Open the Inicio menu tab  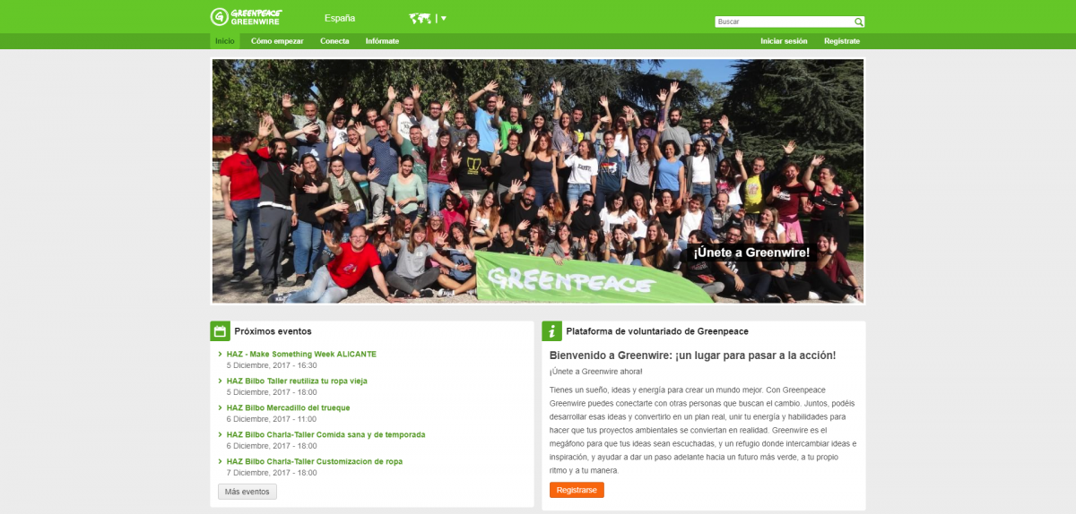pos(225,41)
